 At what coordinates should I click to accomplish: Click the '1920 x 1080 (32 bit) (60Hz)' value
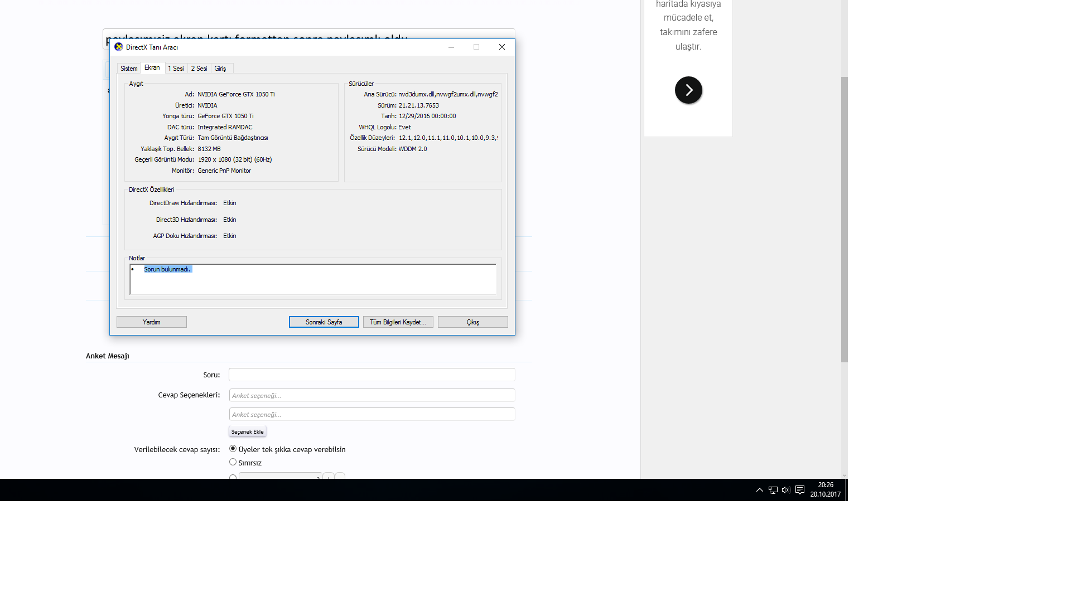(235, 159)
